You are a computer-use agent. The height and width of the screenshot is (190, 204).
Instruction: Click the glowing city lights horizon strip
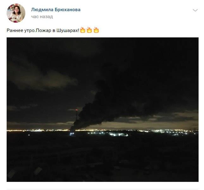102,130
